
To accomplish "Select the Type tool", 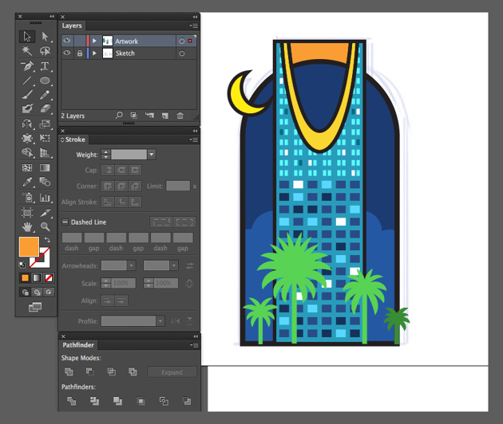I will (45, 66).
